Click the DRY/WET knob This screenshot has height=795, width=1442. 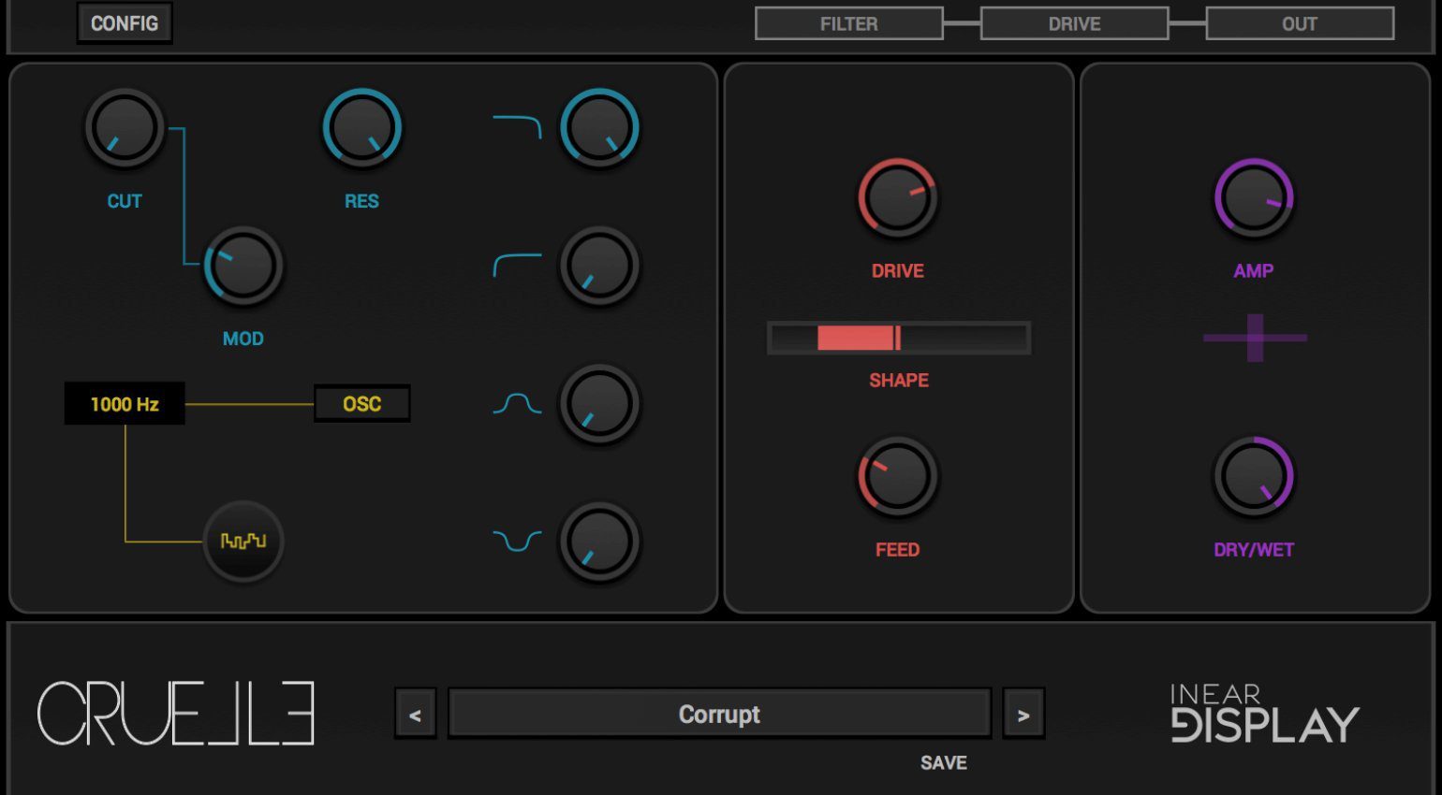[x=1254, y=476]
